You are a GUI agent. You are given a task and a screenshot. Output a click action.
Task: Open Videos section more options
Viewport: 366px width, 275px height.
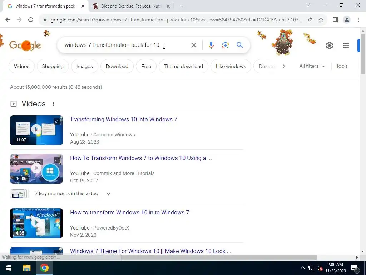click(54, 104)
